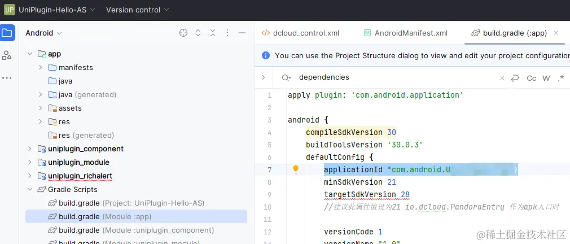Image resolution: width=570 pixels, height=244 pixels.
Task: Expand the search replace chevron
Action: 263,77
